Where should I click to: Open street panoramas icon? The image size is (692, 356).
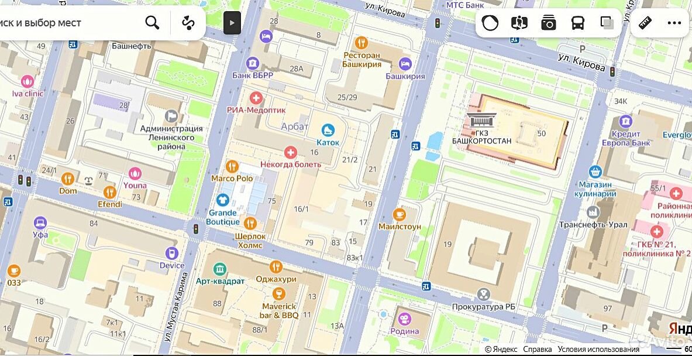point(519,22)
